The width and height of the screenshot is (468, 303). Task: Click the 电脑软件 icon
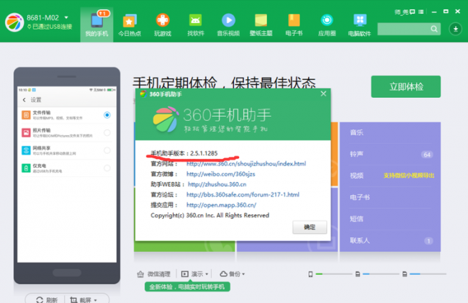click(360, 20)
